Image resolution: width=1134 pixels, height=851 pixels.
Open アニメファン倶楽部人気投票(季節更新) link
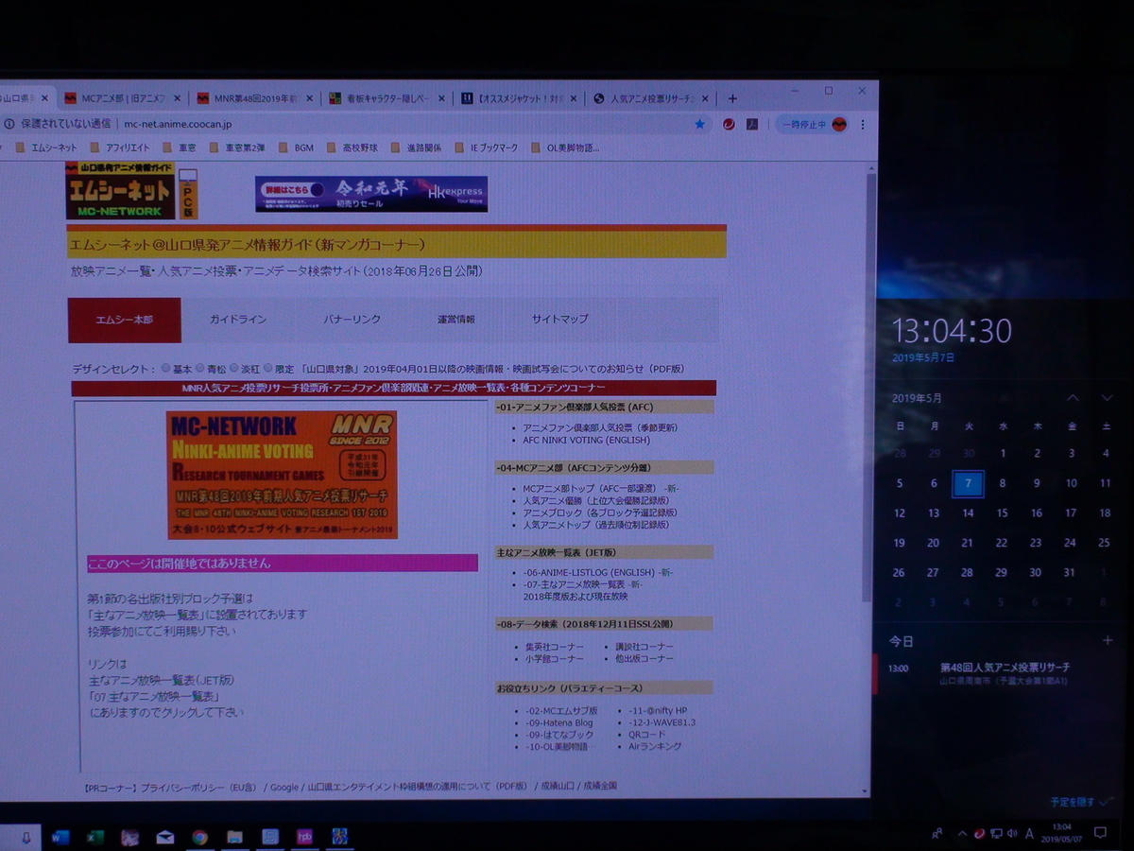pos(600,427)
